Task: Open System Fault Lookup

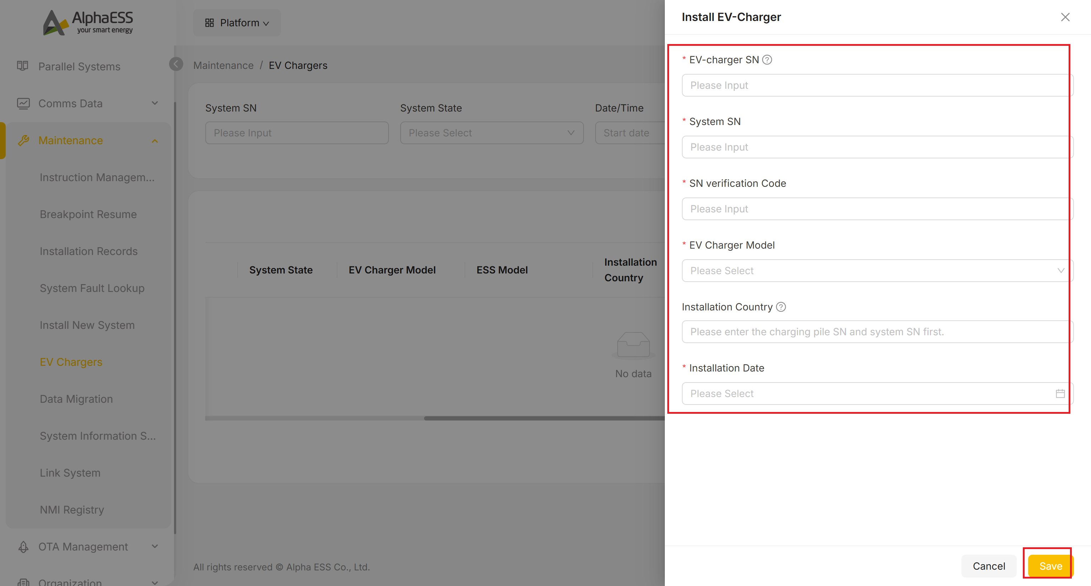Action: coord(92,288)
